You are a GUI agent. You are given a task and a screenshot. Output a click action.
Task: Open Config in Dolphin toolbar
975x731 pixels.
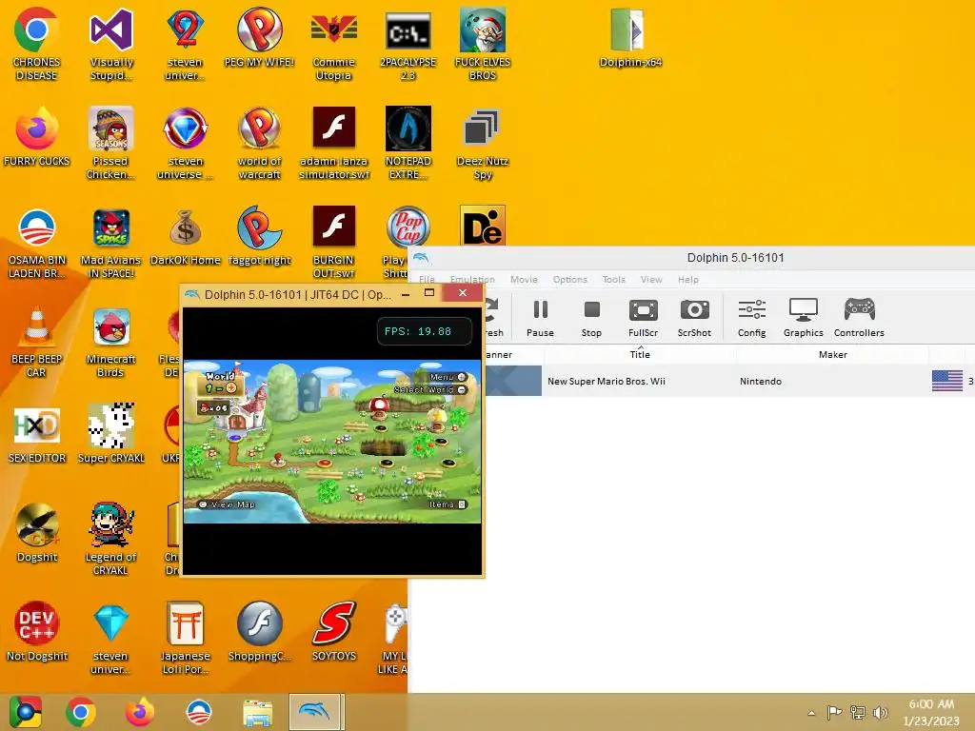click(x=751, y=318)
